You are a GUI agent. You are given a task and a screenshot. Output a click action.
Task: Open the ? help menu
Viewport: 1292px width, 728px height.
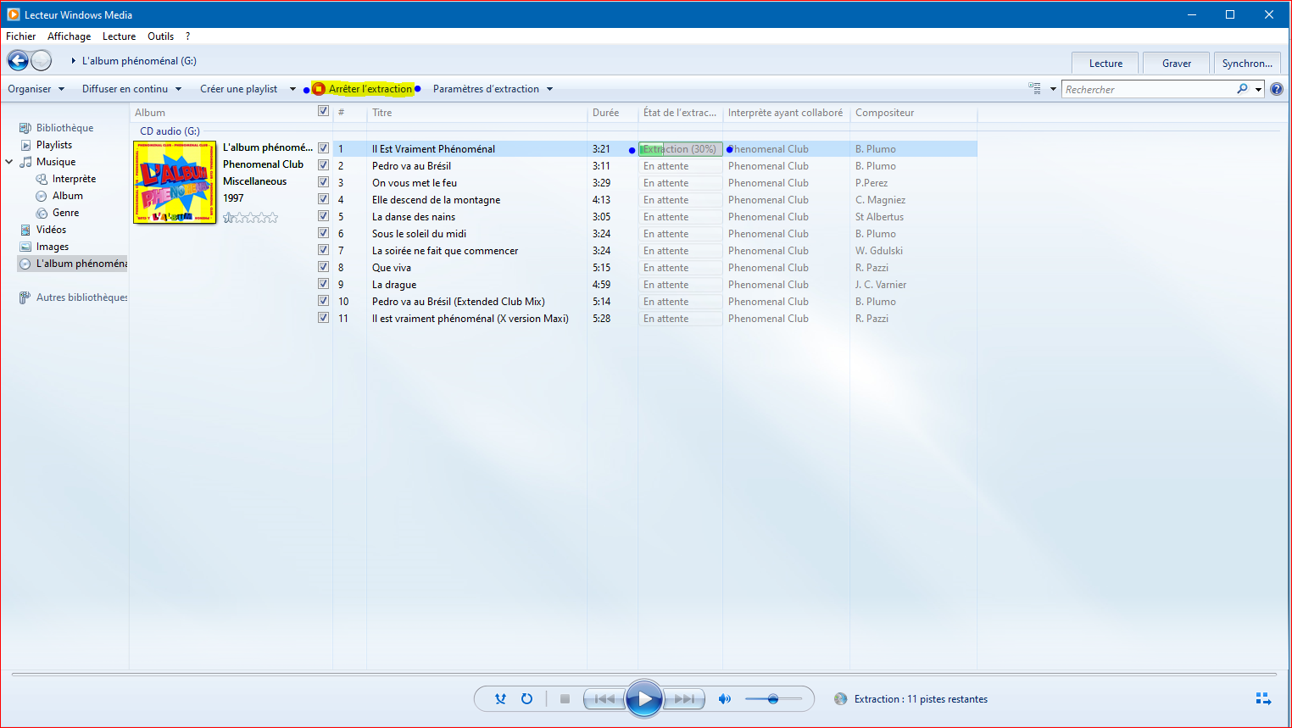pos(187,36)
